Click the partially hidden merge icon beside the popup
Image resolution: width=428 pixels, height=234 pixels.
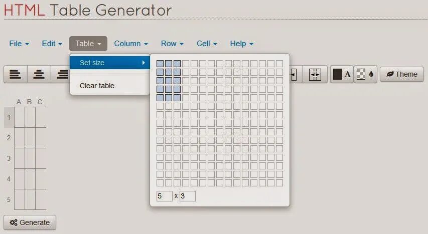point(296,74)
